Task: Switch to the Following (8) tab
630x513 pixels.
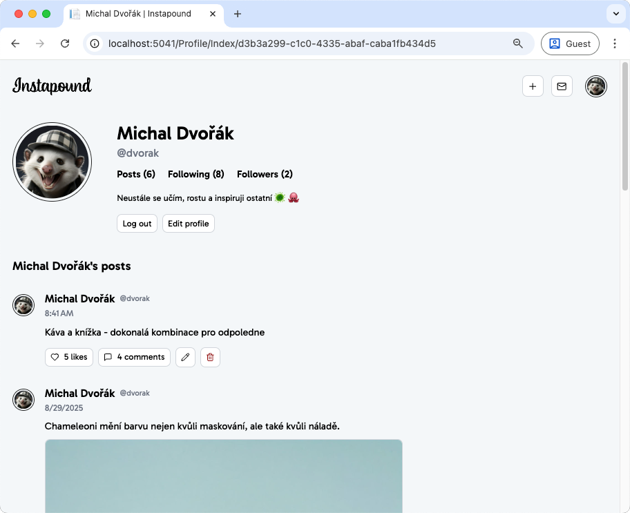Action: [x=195, y=174]
